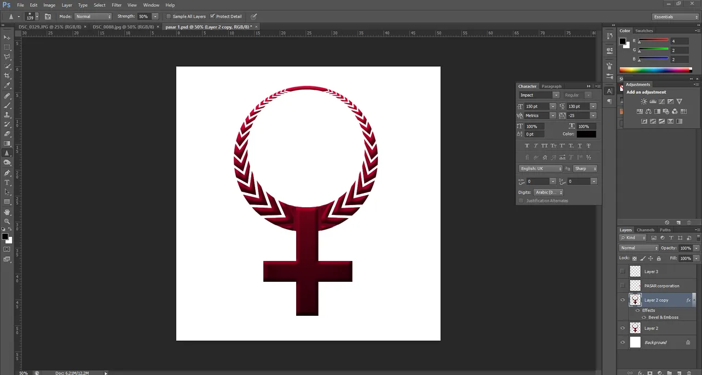Click the black text Color swatch
The image size is (702, 375).
586,134
